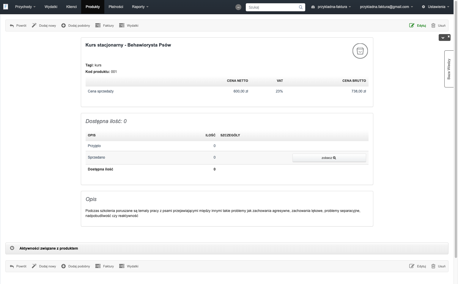Click the blue F application logo
This screenshot has width=458, height=284.
click(x=5, y=7)
